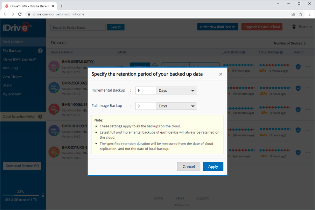
Task: Open more options for BMR-0XYUXGN device
Action: [308, 152]
